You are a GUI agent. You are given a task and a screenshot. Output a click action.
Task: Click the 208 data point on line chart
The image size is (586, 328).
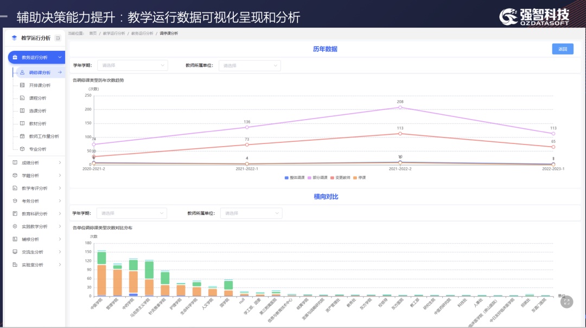pos(400,107)
